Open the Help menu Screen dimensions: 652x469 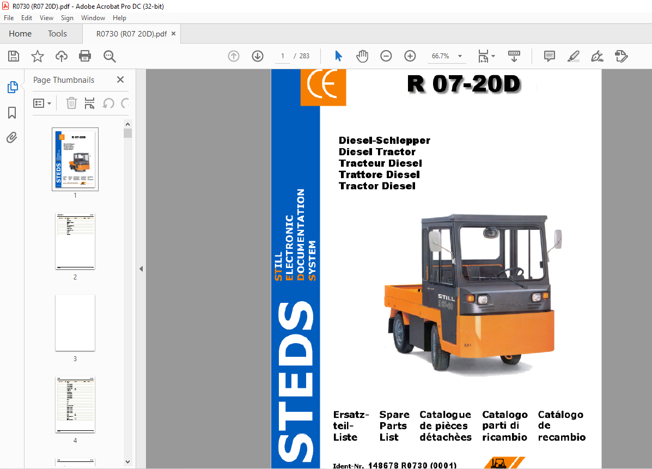point(119,18)
